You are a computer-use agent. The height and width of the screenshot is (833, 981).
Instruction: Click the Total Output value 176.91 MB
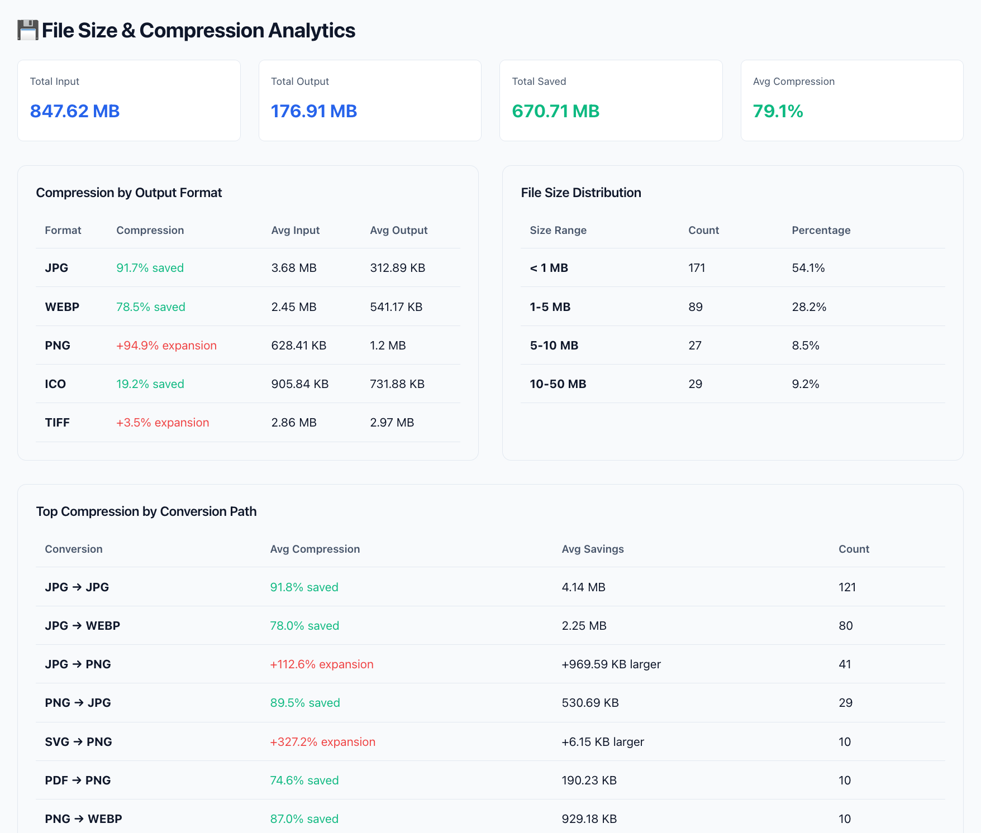click(x=313, y=111)
